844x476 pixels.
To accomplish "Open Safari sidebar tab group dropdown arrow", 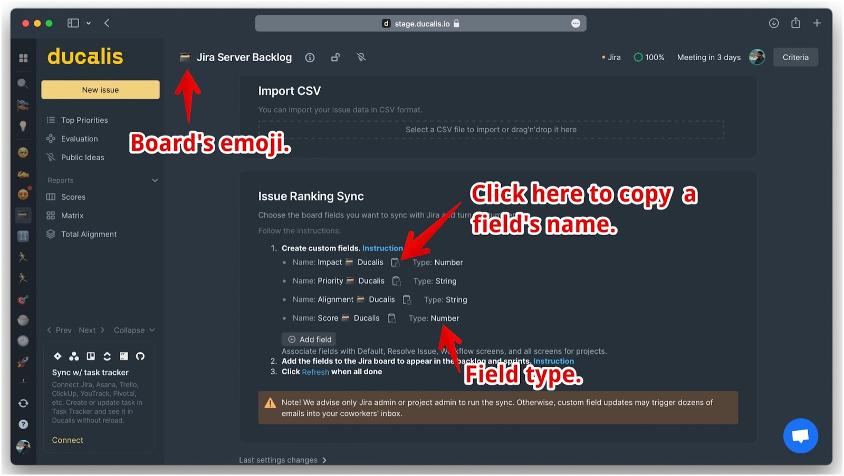I will (89, 23).
